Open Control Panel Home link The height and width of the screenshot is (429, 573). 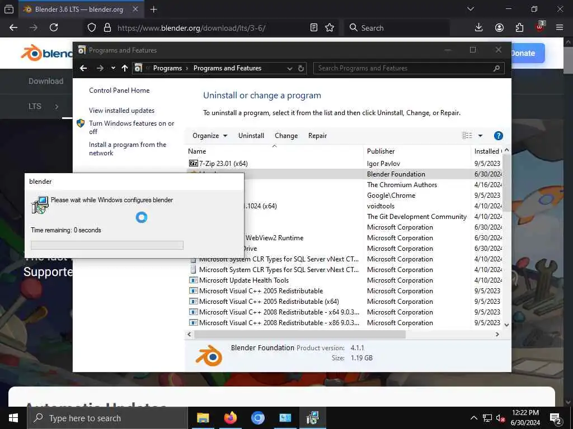pyautogui.click(x=119, y=90)
